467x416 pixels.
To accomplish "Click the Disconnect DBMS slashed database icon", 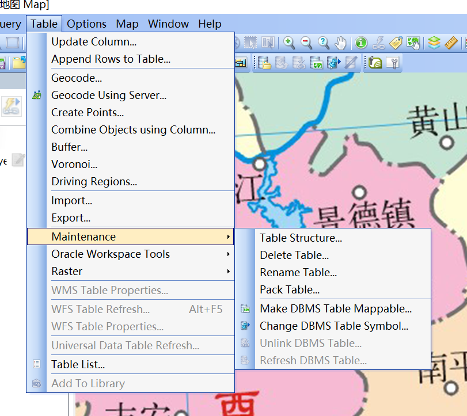I will click(x=351, y=63).
